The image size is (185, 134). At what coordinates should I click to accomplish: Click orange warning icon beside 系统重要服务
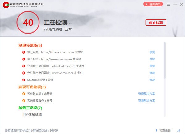(x=24, y=101)
